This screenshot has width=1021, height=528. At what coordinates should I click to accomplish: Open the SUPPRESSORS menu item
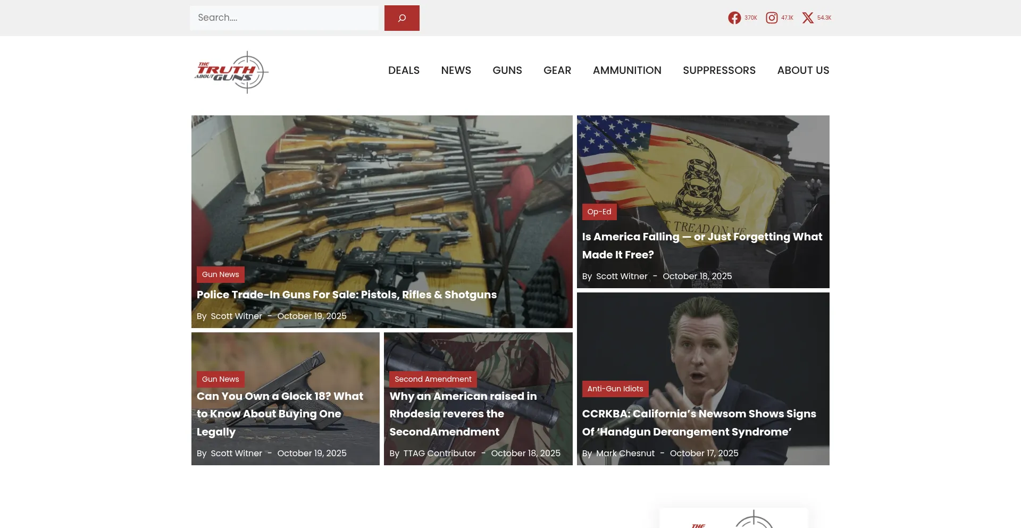tap(719, 71)
